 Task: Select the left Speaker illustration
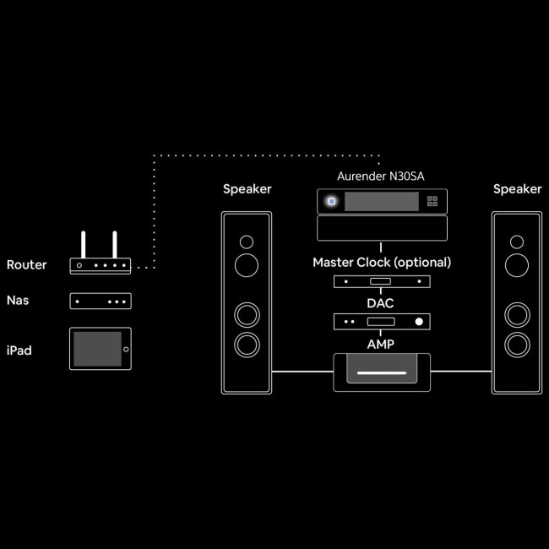click(247, 303)
